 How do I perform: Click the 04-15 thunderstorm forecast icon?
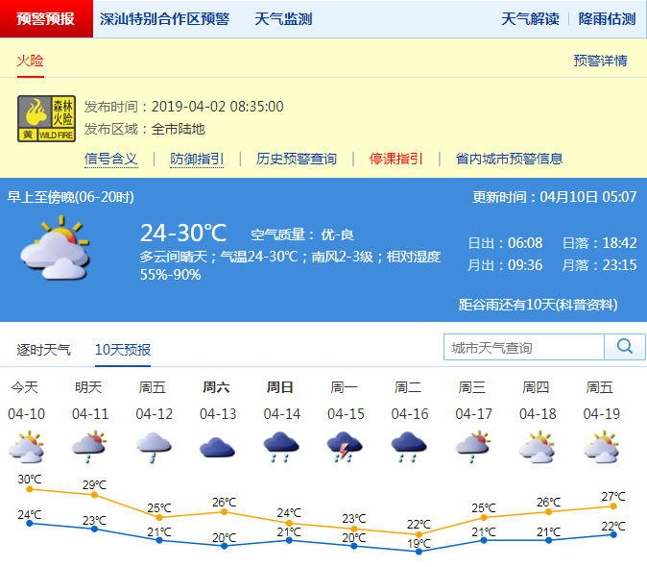click(x=346, y=447)
